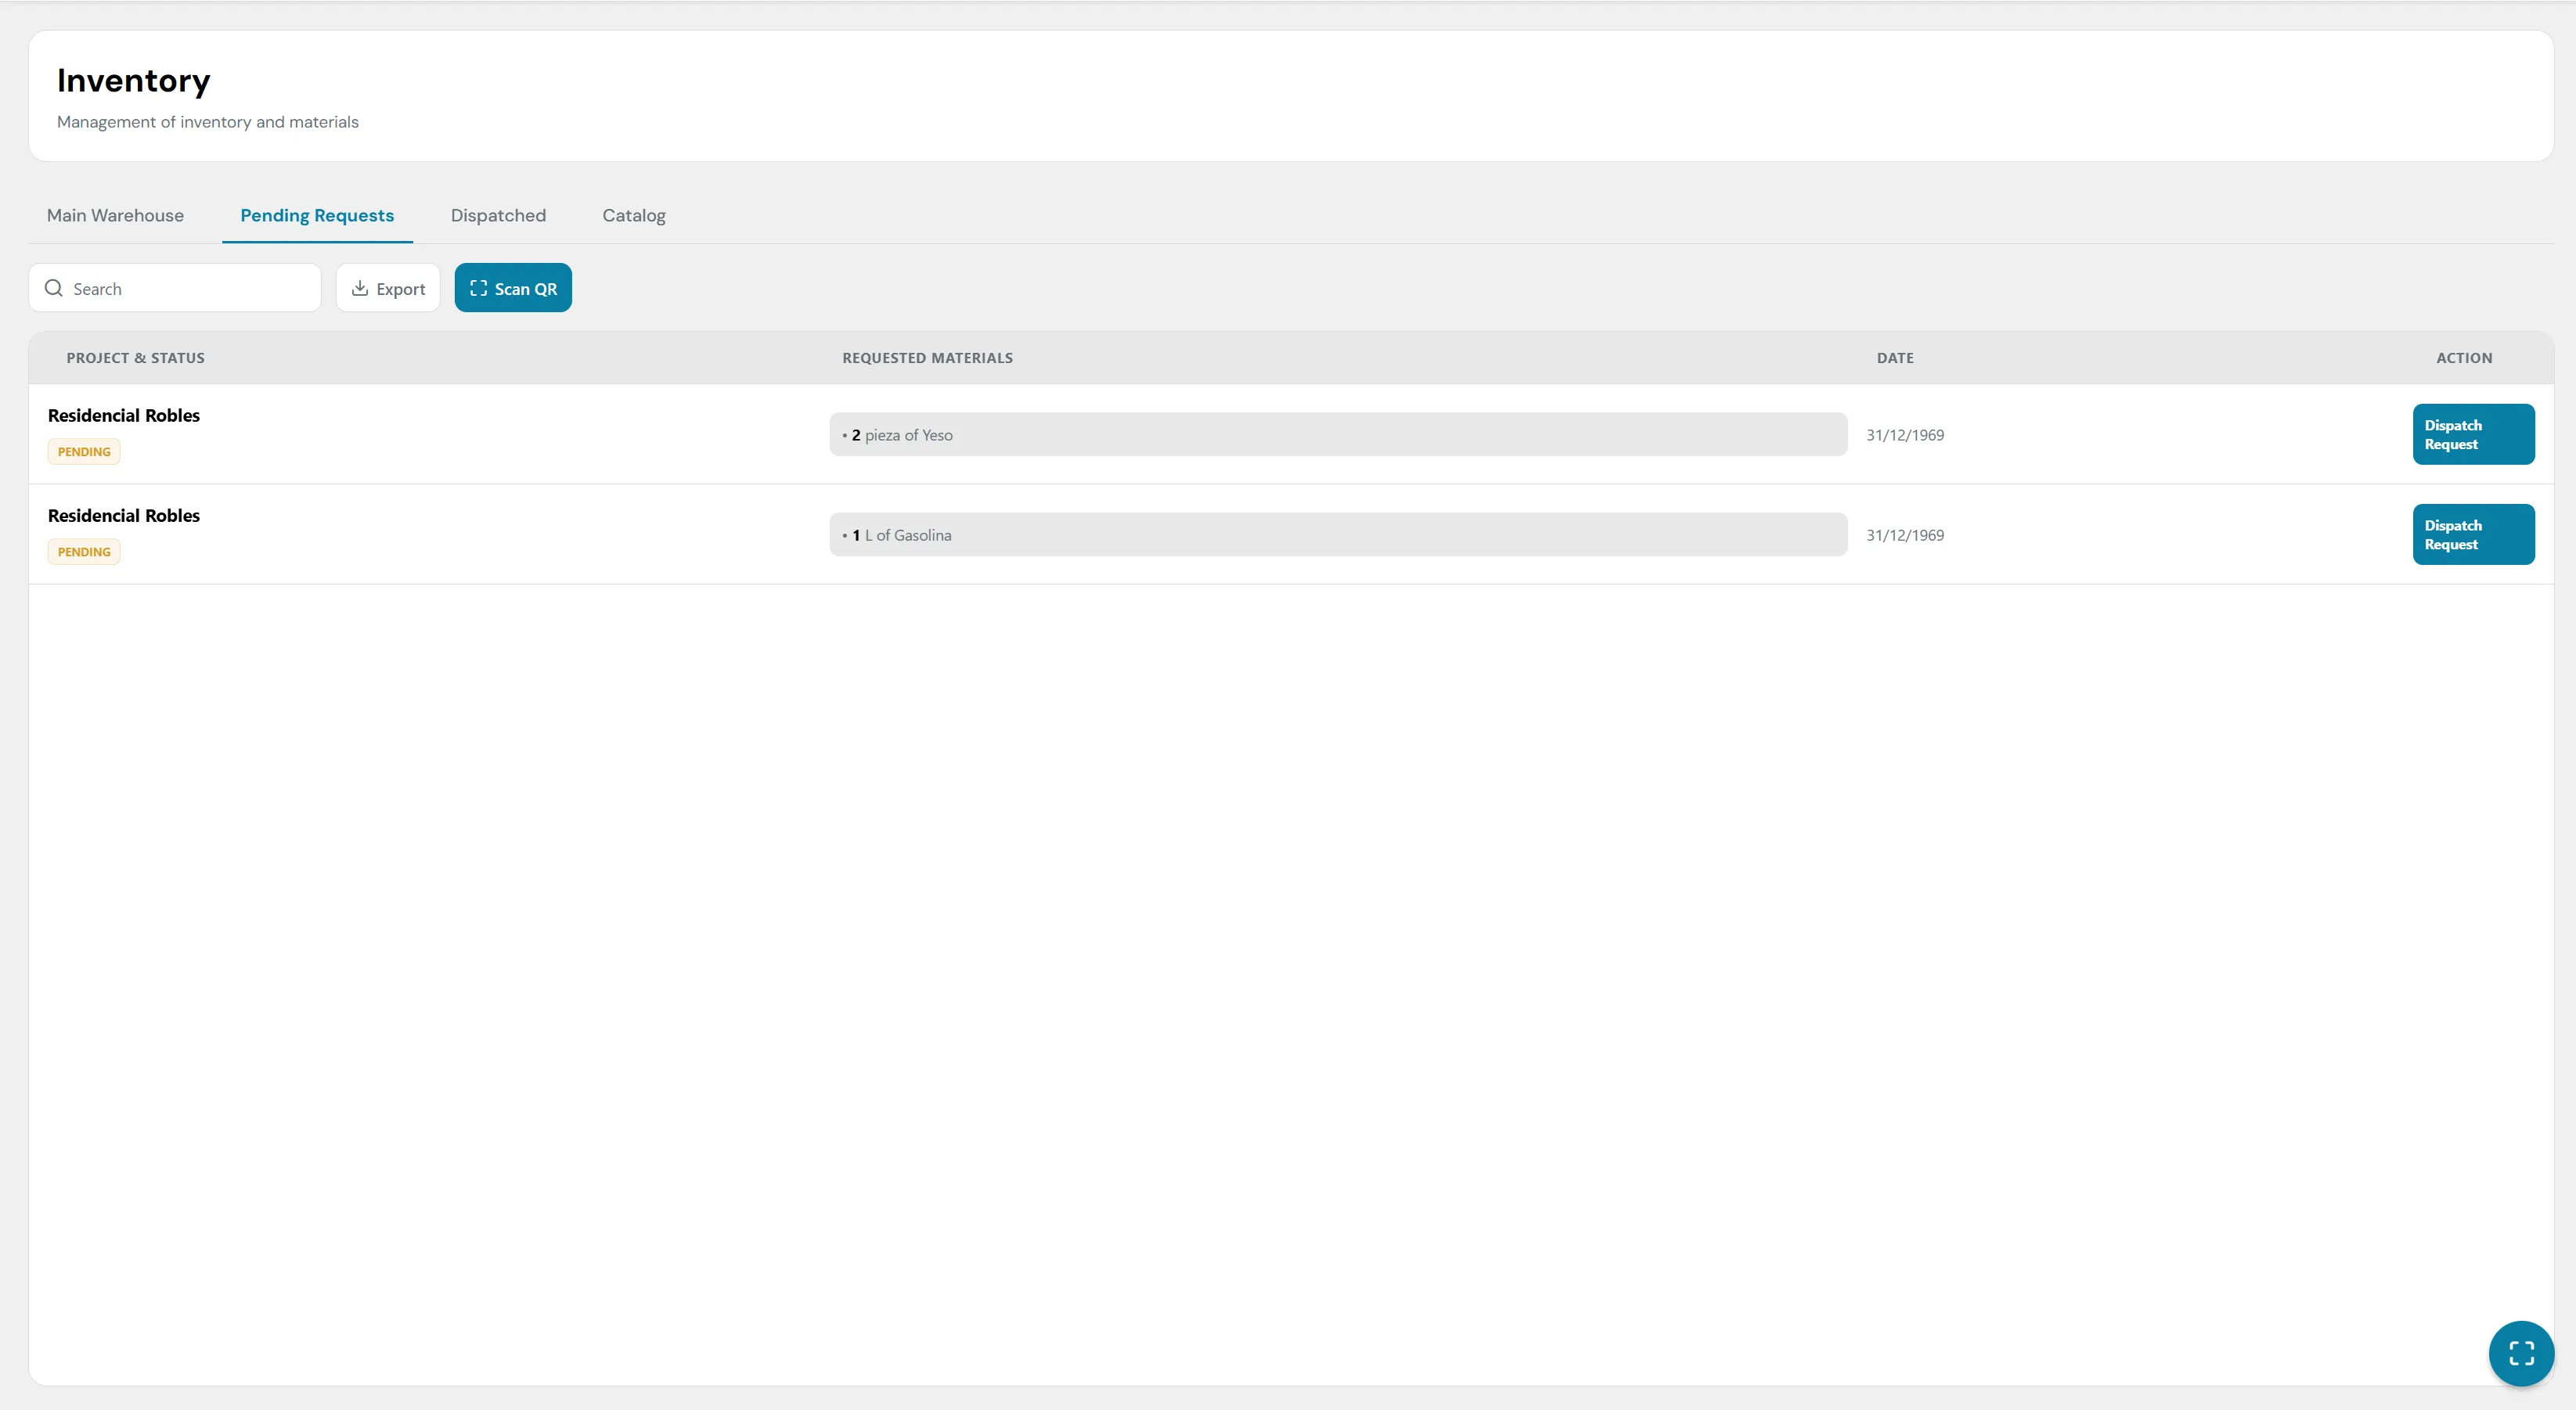Select the Pending Requests tab
This screenshot has width=2576, height=1410.
click(x=317, y=215)
